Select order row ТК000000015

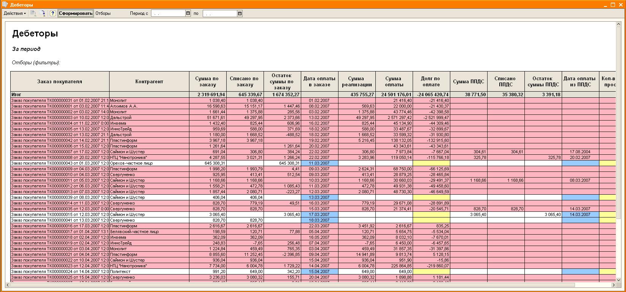[60, 214]
